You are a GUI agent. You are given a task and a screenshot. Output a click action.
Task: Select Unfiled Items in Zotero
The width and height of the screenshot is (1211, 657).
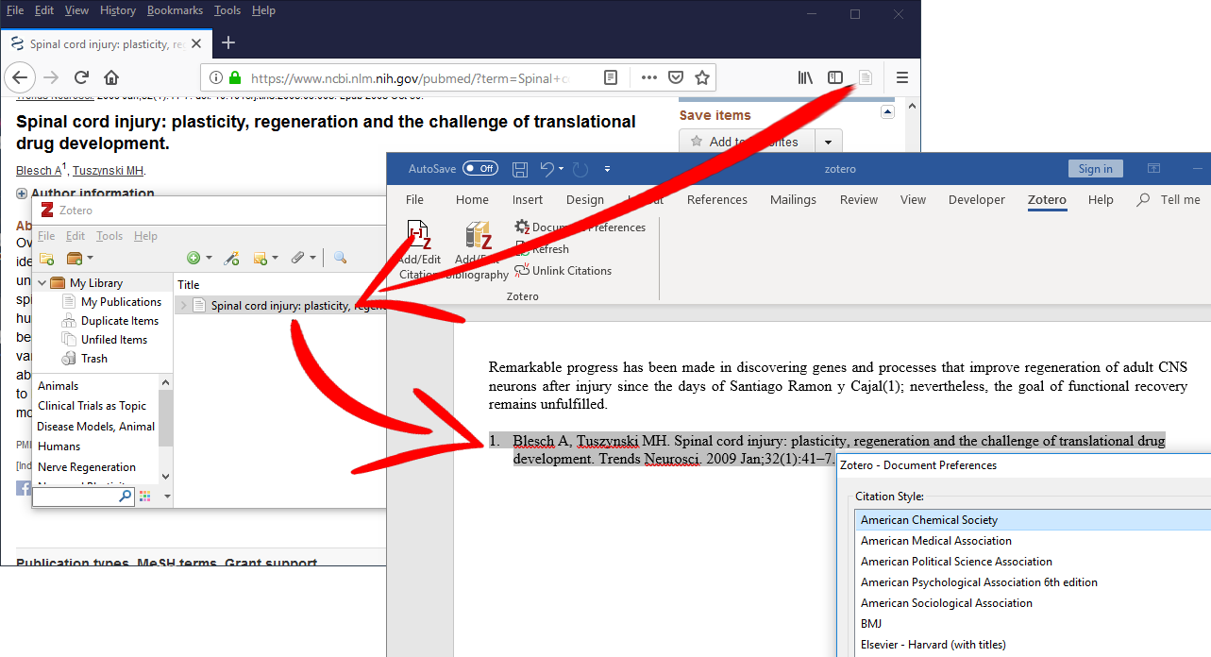coord(114,340)
